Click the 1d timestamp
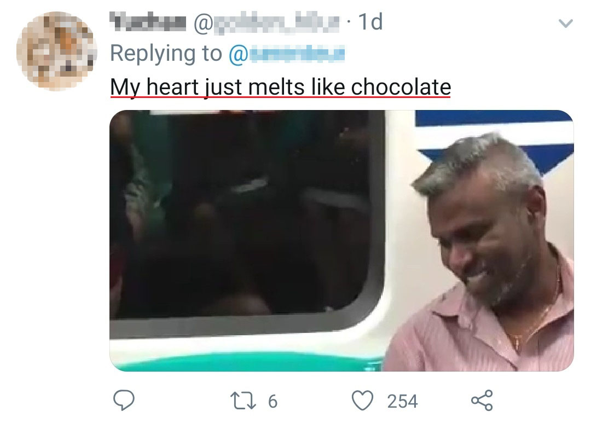The width and height of the screenshot is (591, 423). pyautogui.click(x=369, y=23)
